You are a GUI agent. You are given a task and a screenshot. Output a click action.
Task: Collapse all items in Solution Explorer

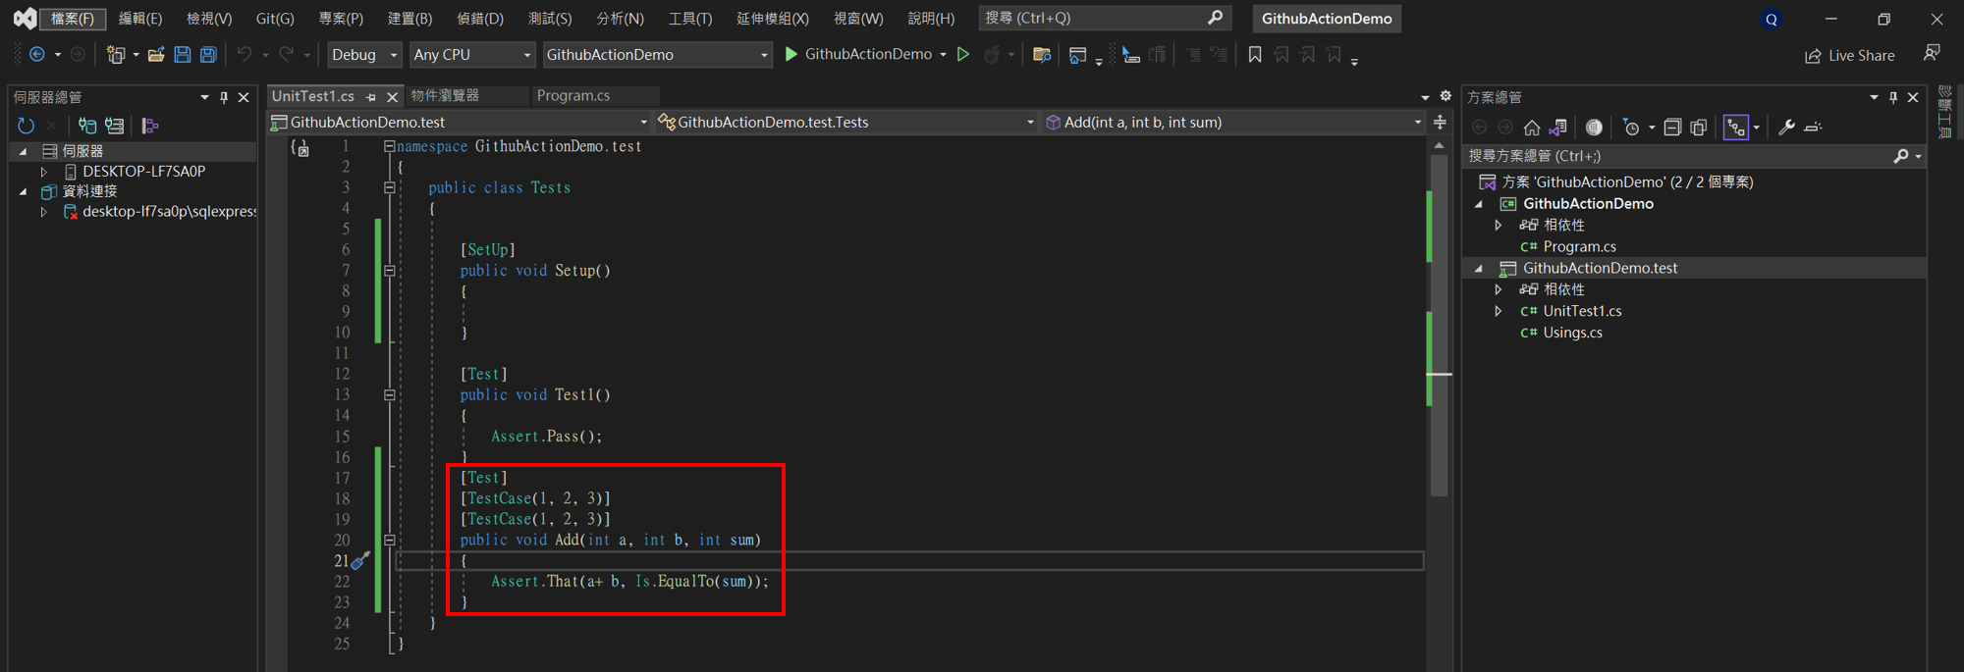click(1672, 128)
